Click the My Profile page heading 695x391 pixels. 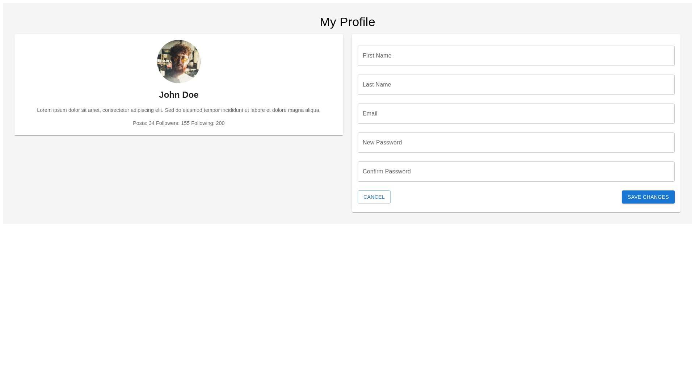pos(347,22)
